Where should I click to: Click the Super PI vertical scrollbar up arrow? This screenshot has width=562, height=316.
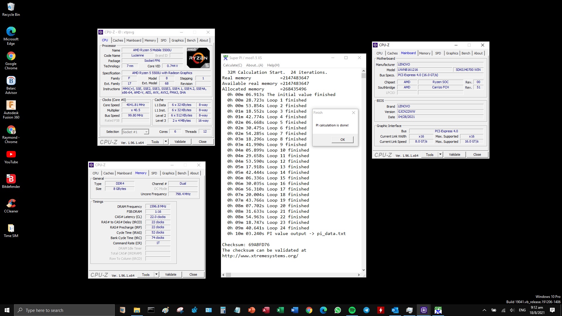point(364,71)
